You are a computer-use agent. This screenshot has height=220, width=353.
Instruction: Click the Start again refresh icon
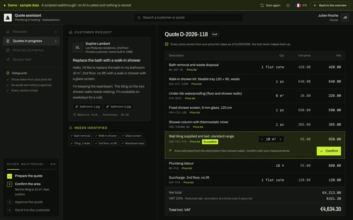tap(262, 5)
